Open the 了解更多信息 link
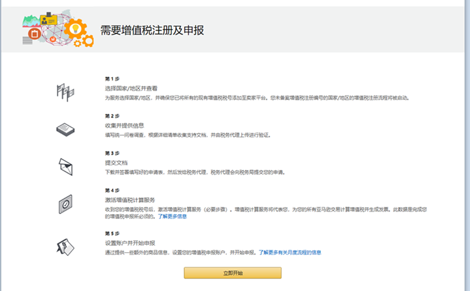This screenshot has width=470, height=291. tap(172, 217)
